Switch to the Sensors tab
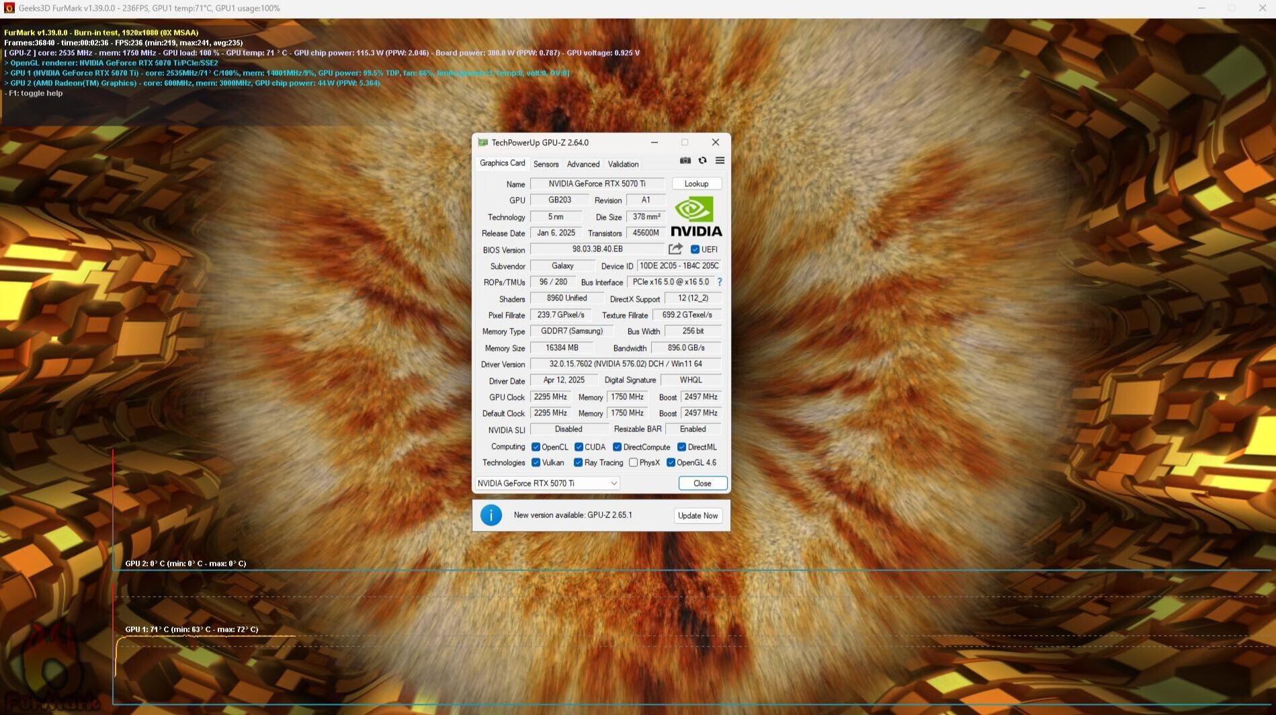This screenshot has height=715, width=1276. [x=546, y=165]
